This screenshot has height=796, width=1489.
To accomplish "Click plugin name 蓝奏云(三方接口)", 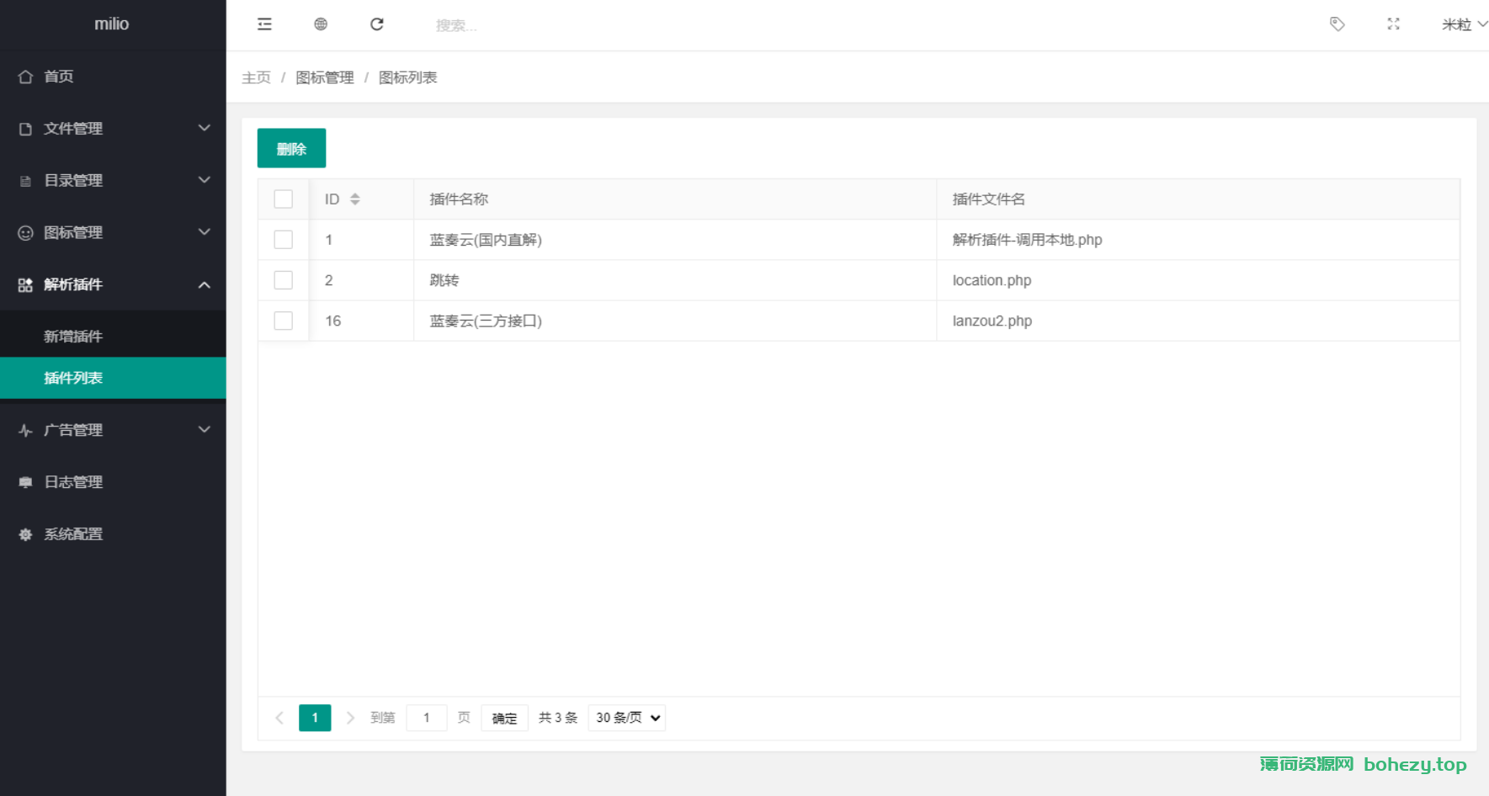I will pos(486,321).
